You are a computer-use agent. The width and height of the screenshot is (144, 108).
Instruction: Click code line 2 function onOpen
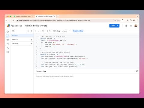tap(47, 38)
